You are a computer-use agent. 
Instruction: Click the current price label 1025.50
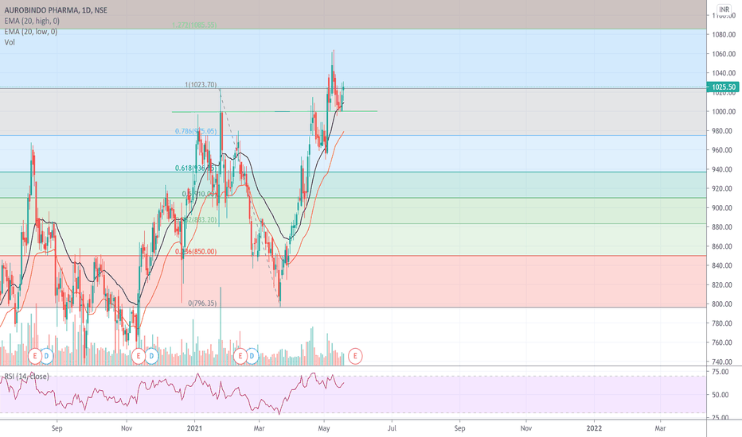(x=724, y=87)
